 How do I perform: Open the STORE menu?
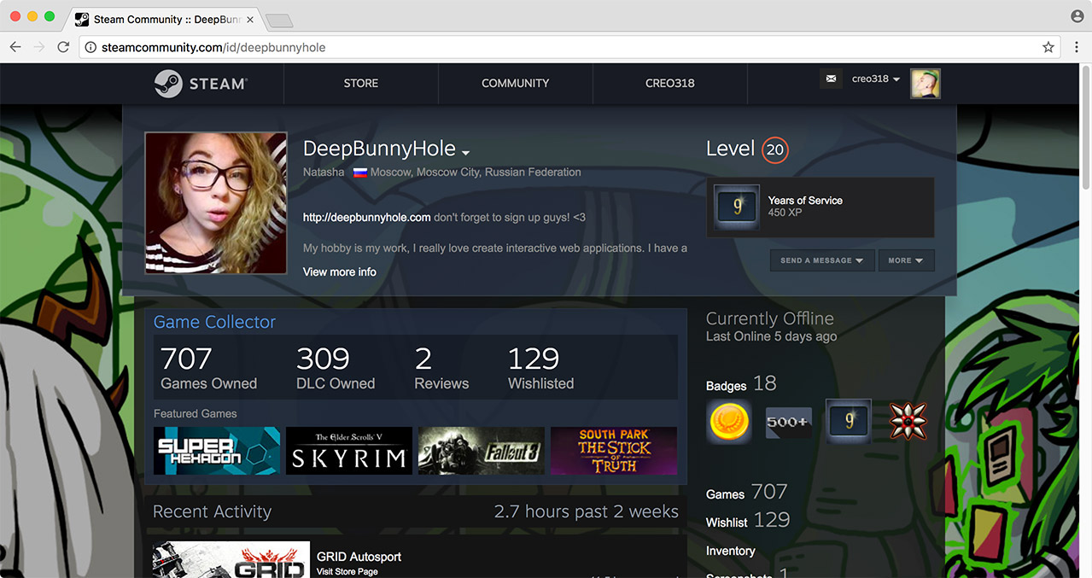361,83
